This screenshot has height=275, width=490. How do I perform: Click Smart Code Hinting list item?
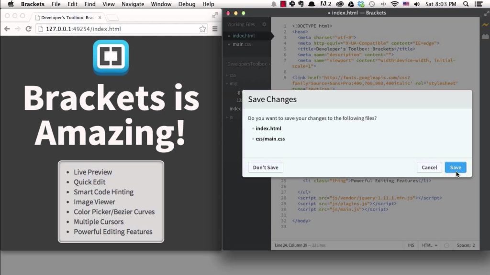click(103, 192)
